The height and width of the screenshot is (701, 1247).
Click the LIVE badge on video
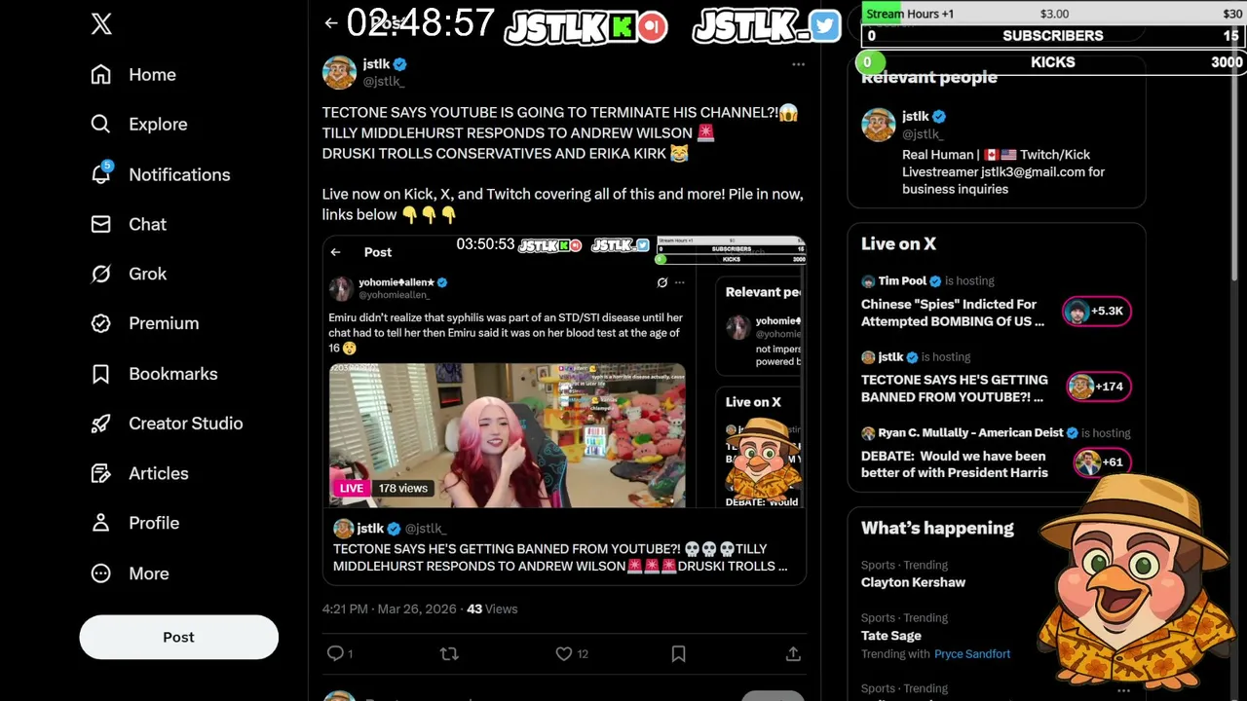point(351,488)
